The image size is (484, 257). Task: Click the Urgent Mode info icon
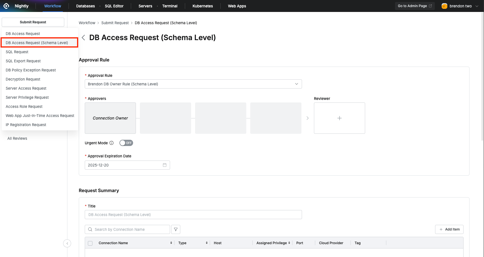point(111,143)
